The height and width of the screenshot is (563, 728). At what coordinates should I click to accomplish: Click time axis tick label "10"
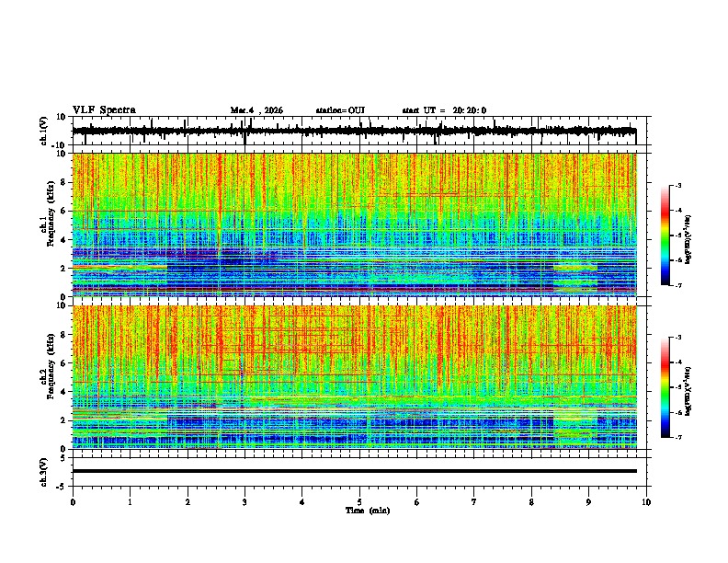click(646, 502)
